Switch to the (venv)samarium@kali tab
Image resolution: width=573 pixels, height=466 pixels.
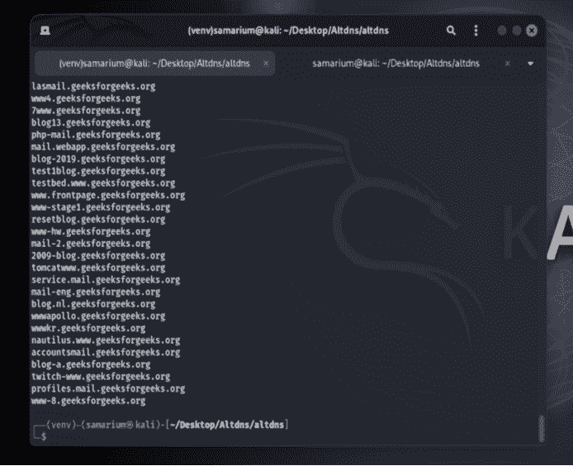(x=154, y=64)
